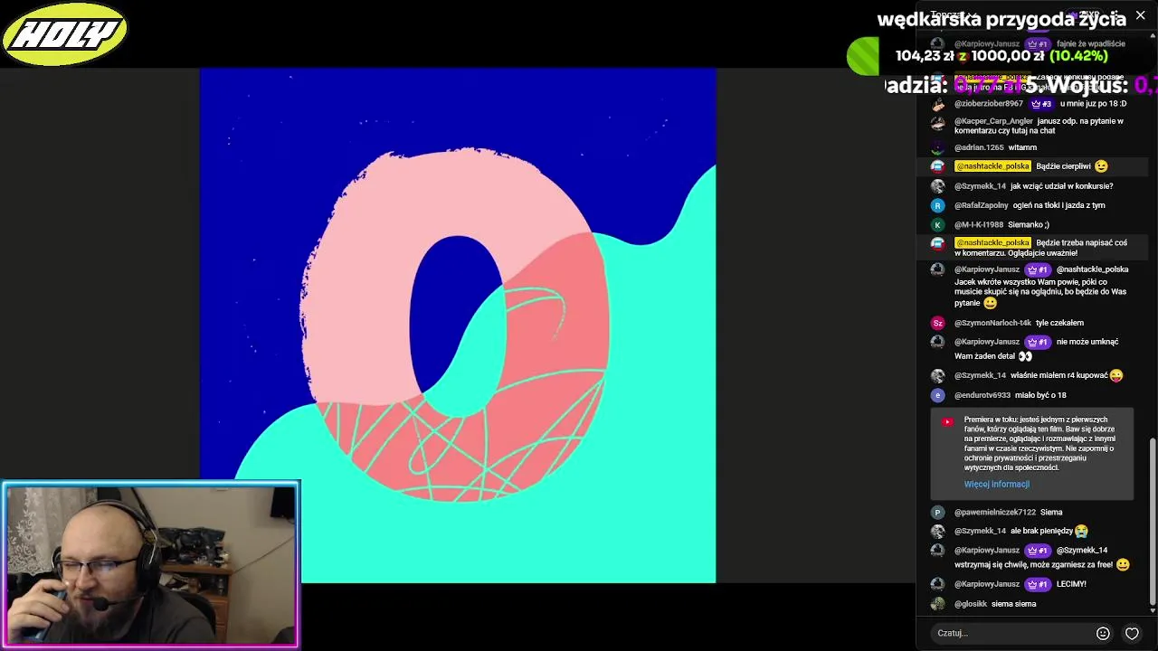Image resolution: width=1158 pixels, height=651 pixels.
Task: Click the @Szymekk_14 mention in 'wstrzymaj się' message
Action: tap(1082, 550)
